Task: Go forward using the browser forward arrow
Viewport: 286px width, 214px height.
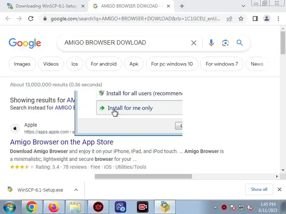Action: pos(19,19)
